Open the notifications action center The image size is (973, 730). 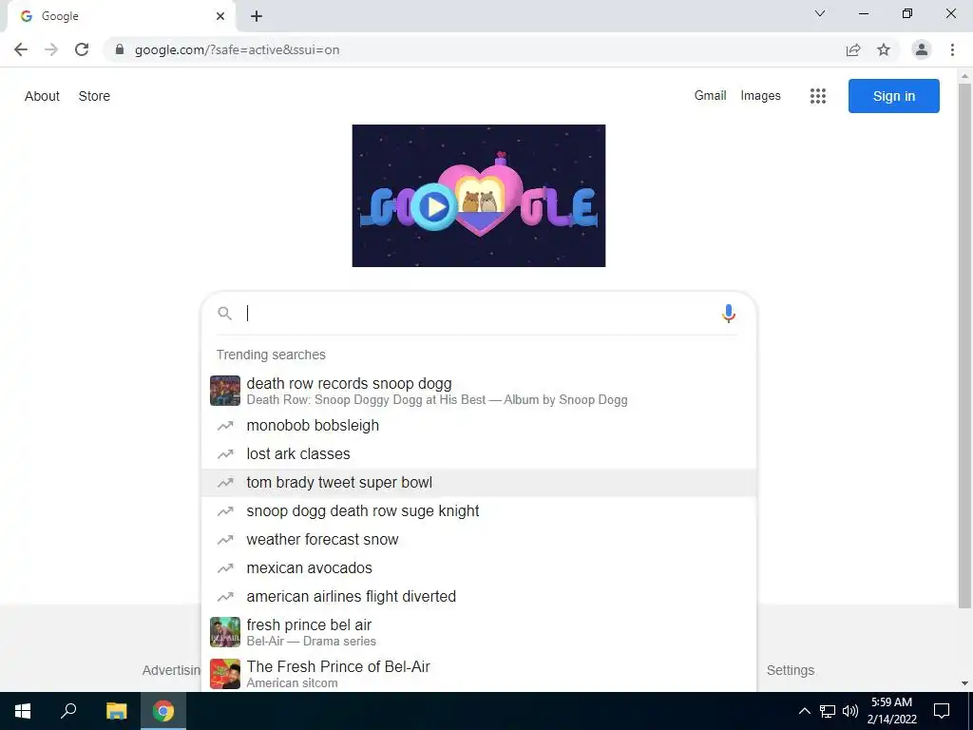pos(942,711)
